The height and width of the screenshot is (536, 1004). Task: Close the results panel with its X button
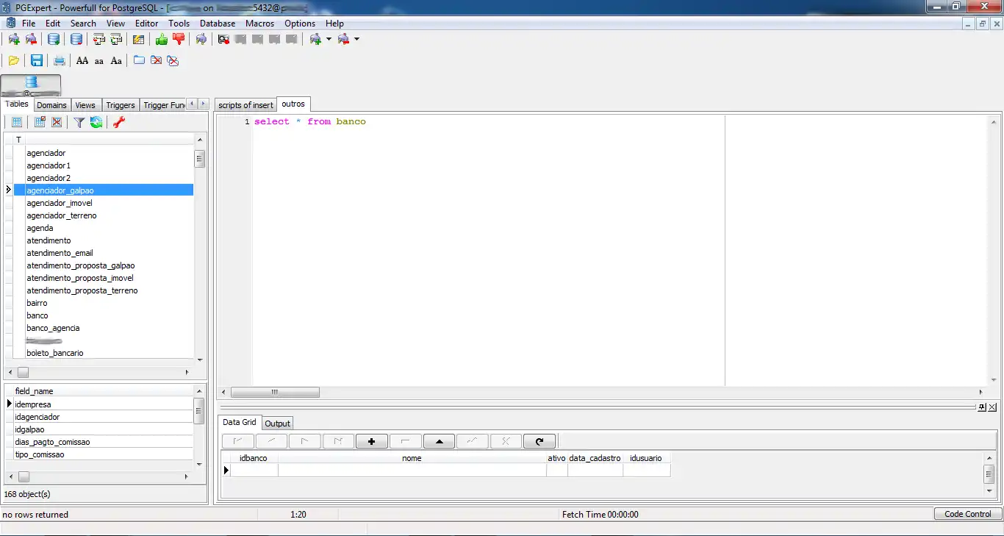[x=992, y=407]
